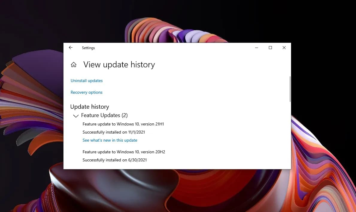
Task: Click the Feature Updates (2) section label
Action: coord(104,115)
